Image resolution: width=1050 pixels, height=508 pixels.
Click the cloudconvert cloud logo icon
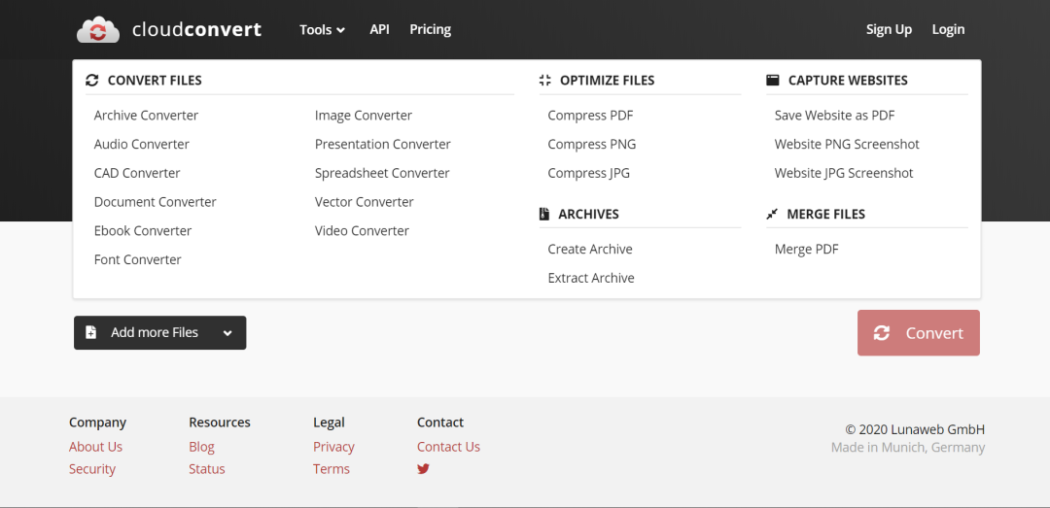[98, 30]
